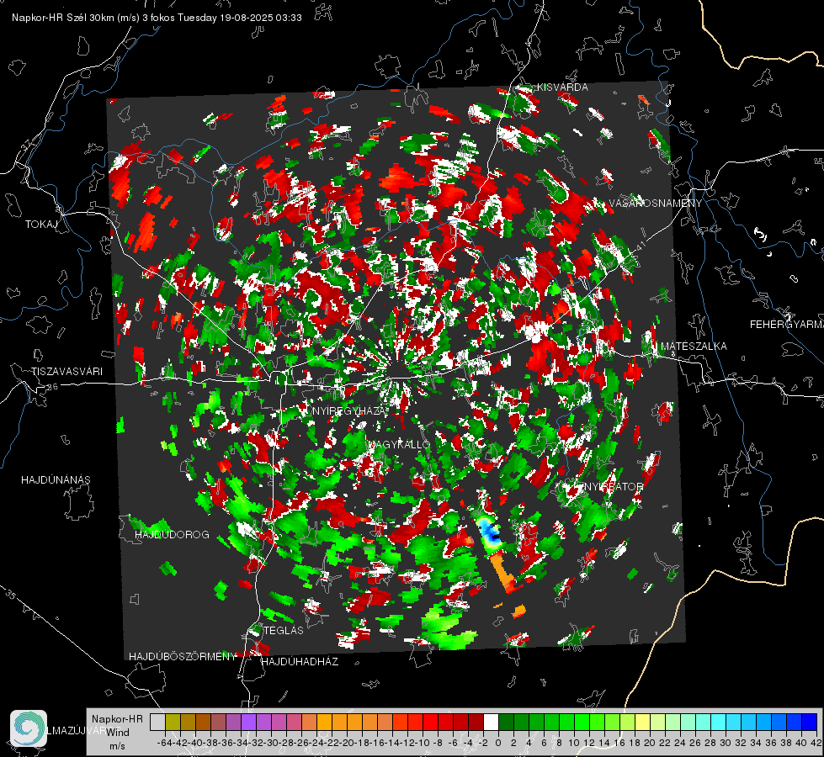Click the TÉGLÁS map label
Screen dimensions: 824x757
pos(284,630)
